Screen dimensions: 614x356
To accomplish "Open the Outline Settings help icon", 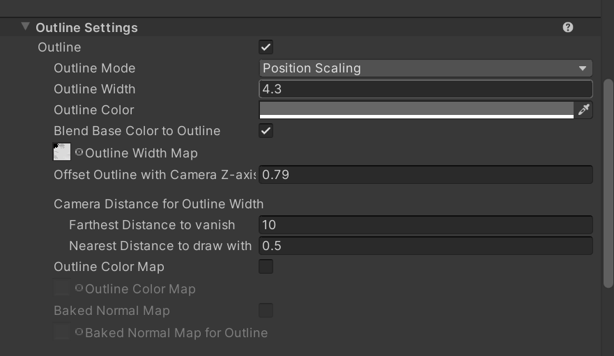I will 568,27.
